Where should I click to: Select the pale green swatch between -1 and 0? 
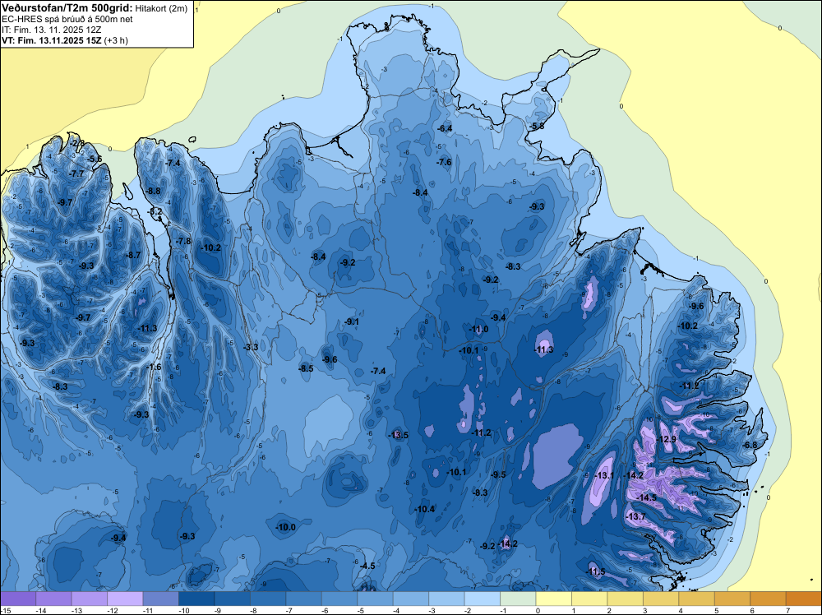click(518, 599)
